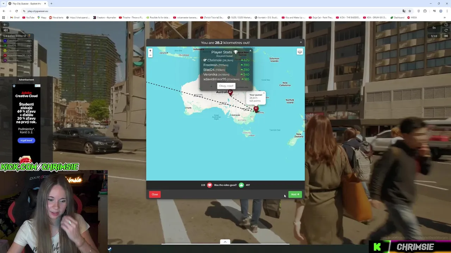This screenshot has width=451, height=253.
Task: Click the Leaderboard trophy heading
Action: click(x=17, y=36)
